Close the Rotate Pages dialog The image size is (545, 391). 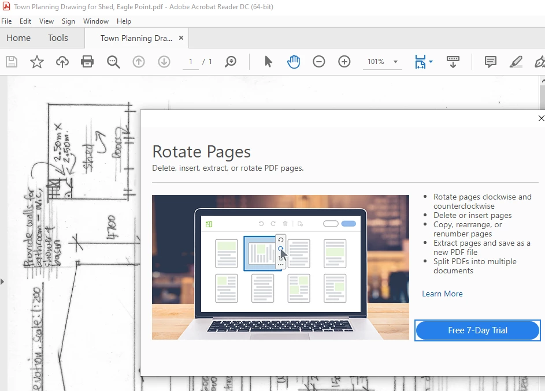coord(541,118)
